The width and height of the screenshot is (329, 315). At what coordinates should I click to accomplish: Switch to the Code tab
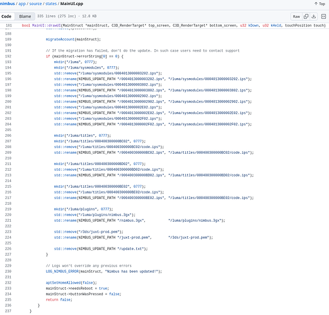(x=6, y=16)
